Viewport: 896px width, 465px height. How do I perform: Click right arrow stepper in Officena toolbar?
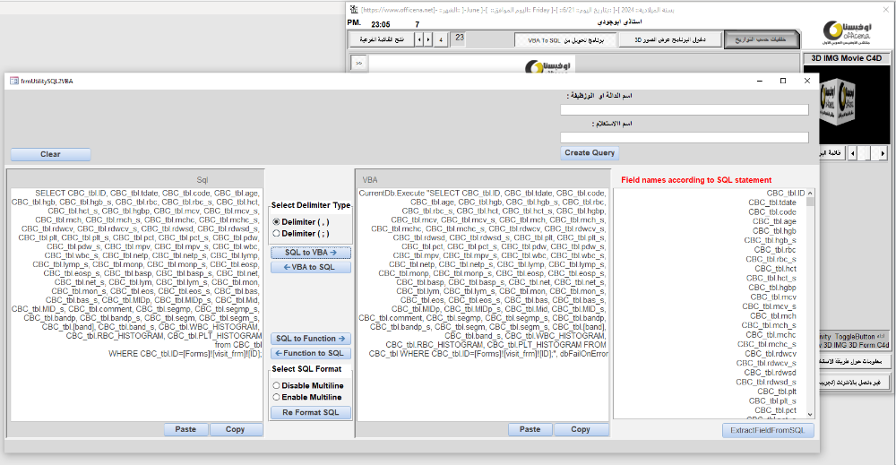point(428,40)
